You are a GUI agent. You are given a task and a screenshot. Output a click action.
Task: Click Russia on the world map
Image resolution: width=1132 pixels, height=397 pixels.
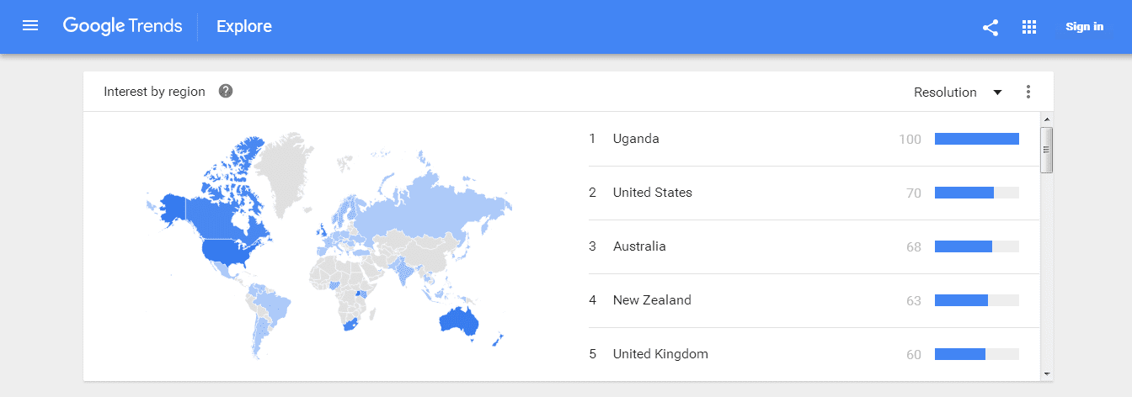coord(430,207)
